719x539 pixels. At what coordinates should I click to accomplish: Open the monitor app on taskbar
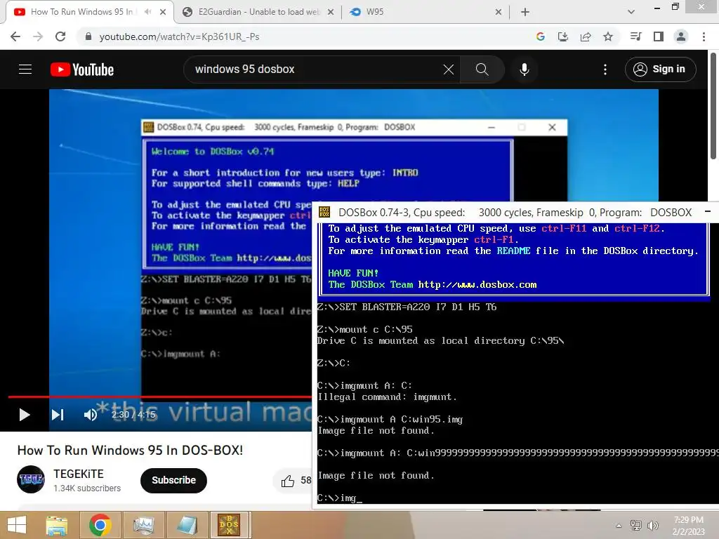coord(143,525)
